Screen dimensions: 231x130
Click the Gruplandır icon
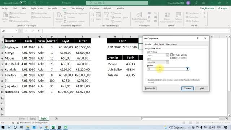click(187, 13)
